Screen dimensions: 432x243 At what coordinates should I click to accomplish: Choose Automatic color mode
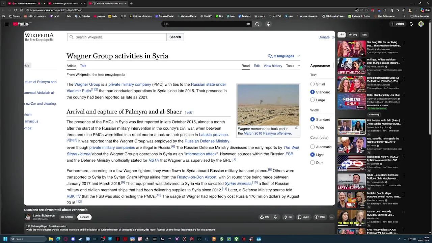point(313,147)
